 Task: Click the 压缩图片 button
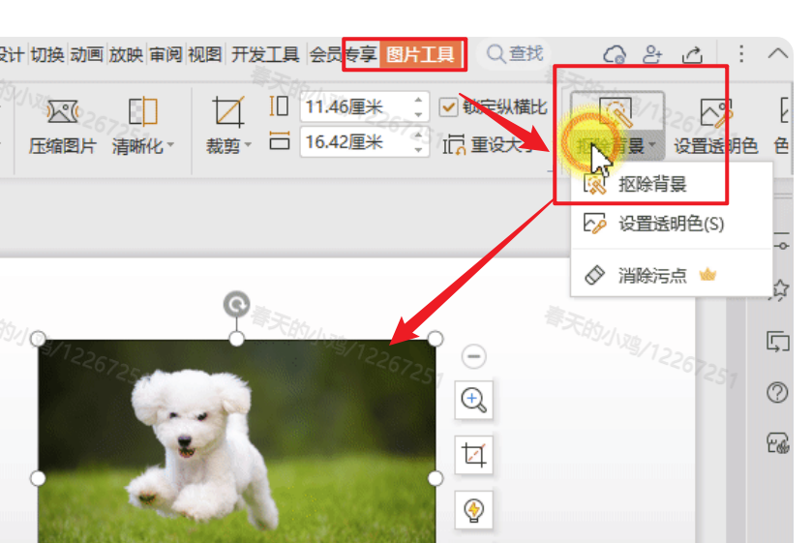coord(62,127)
